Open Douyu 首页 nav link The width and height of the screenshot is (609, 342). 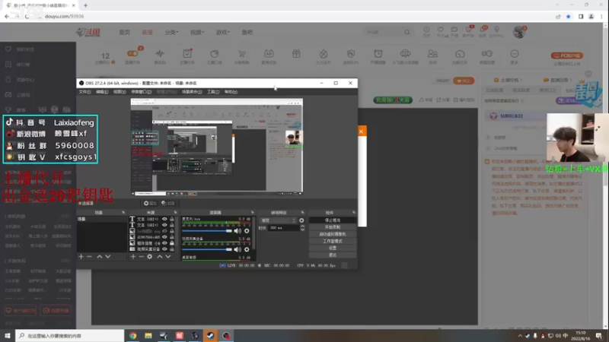pos(125,32)
